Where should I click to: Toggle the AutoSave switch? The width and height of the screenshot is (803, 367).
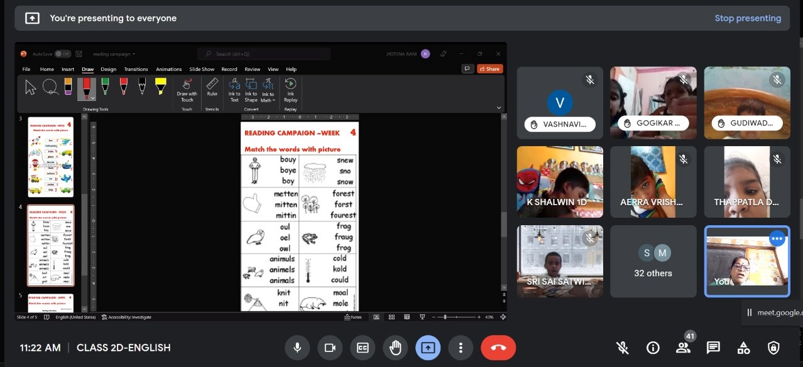pos(63,54)
